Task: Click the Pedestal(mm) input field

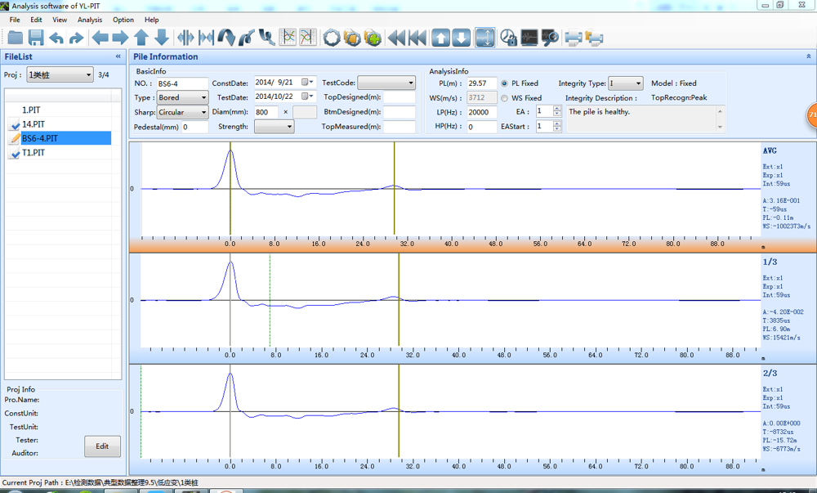Action: tap(195, 127)
